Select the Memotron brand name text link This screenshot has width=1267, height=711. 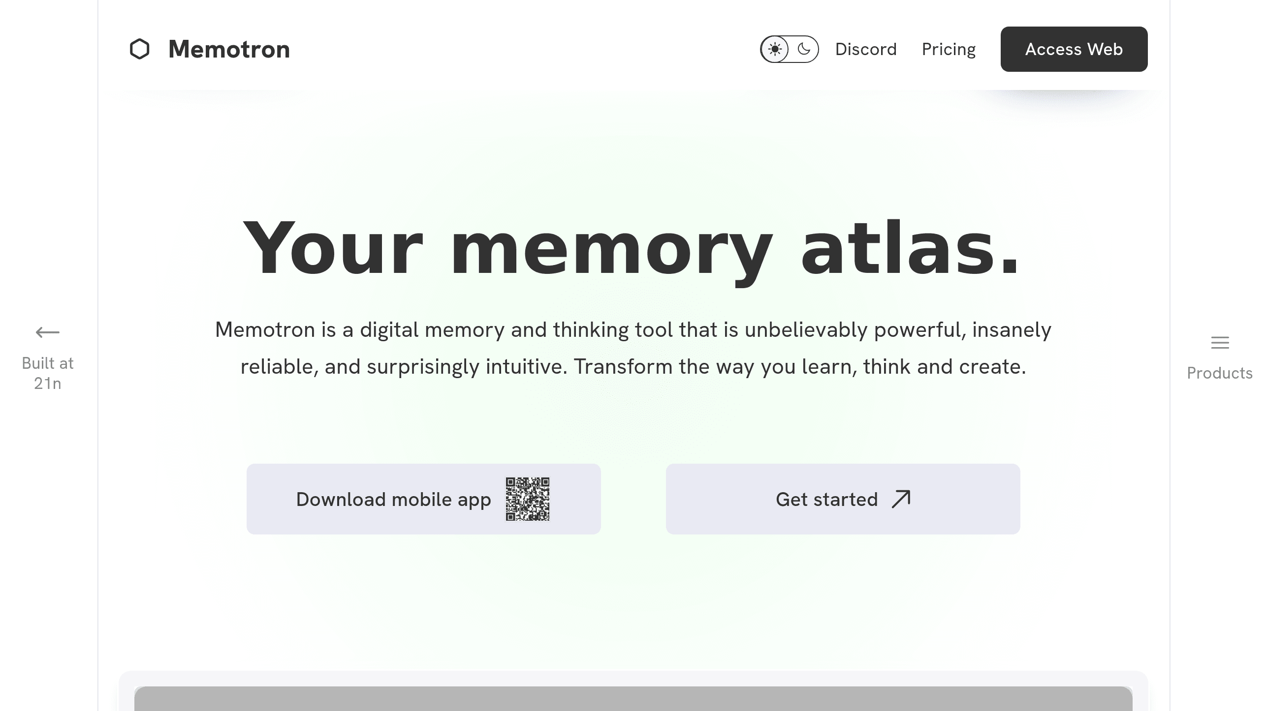click(229, 49)
